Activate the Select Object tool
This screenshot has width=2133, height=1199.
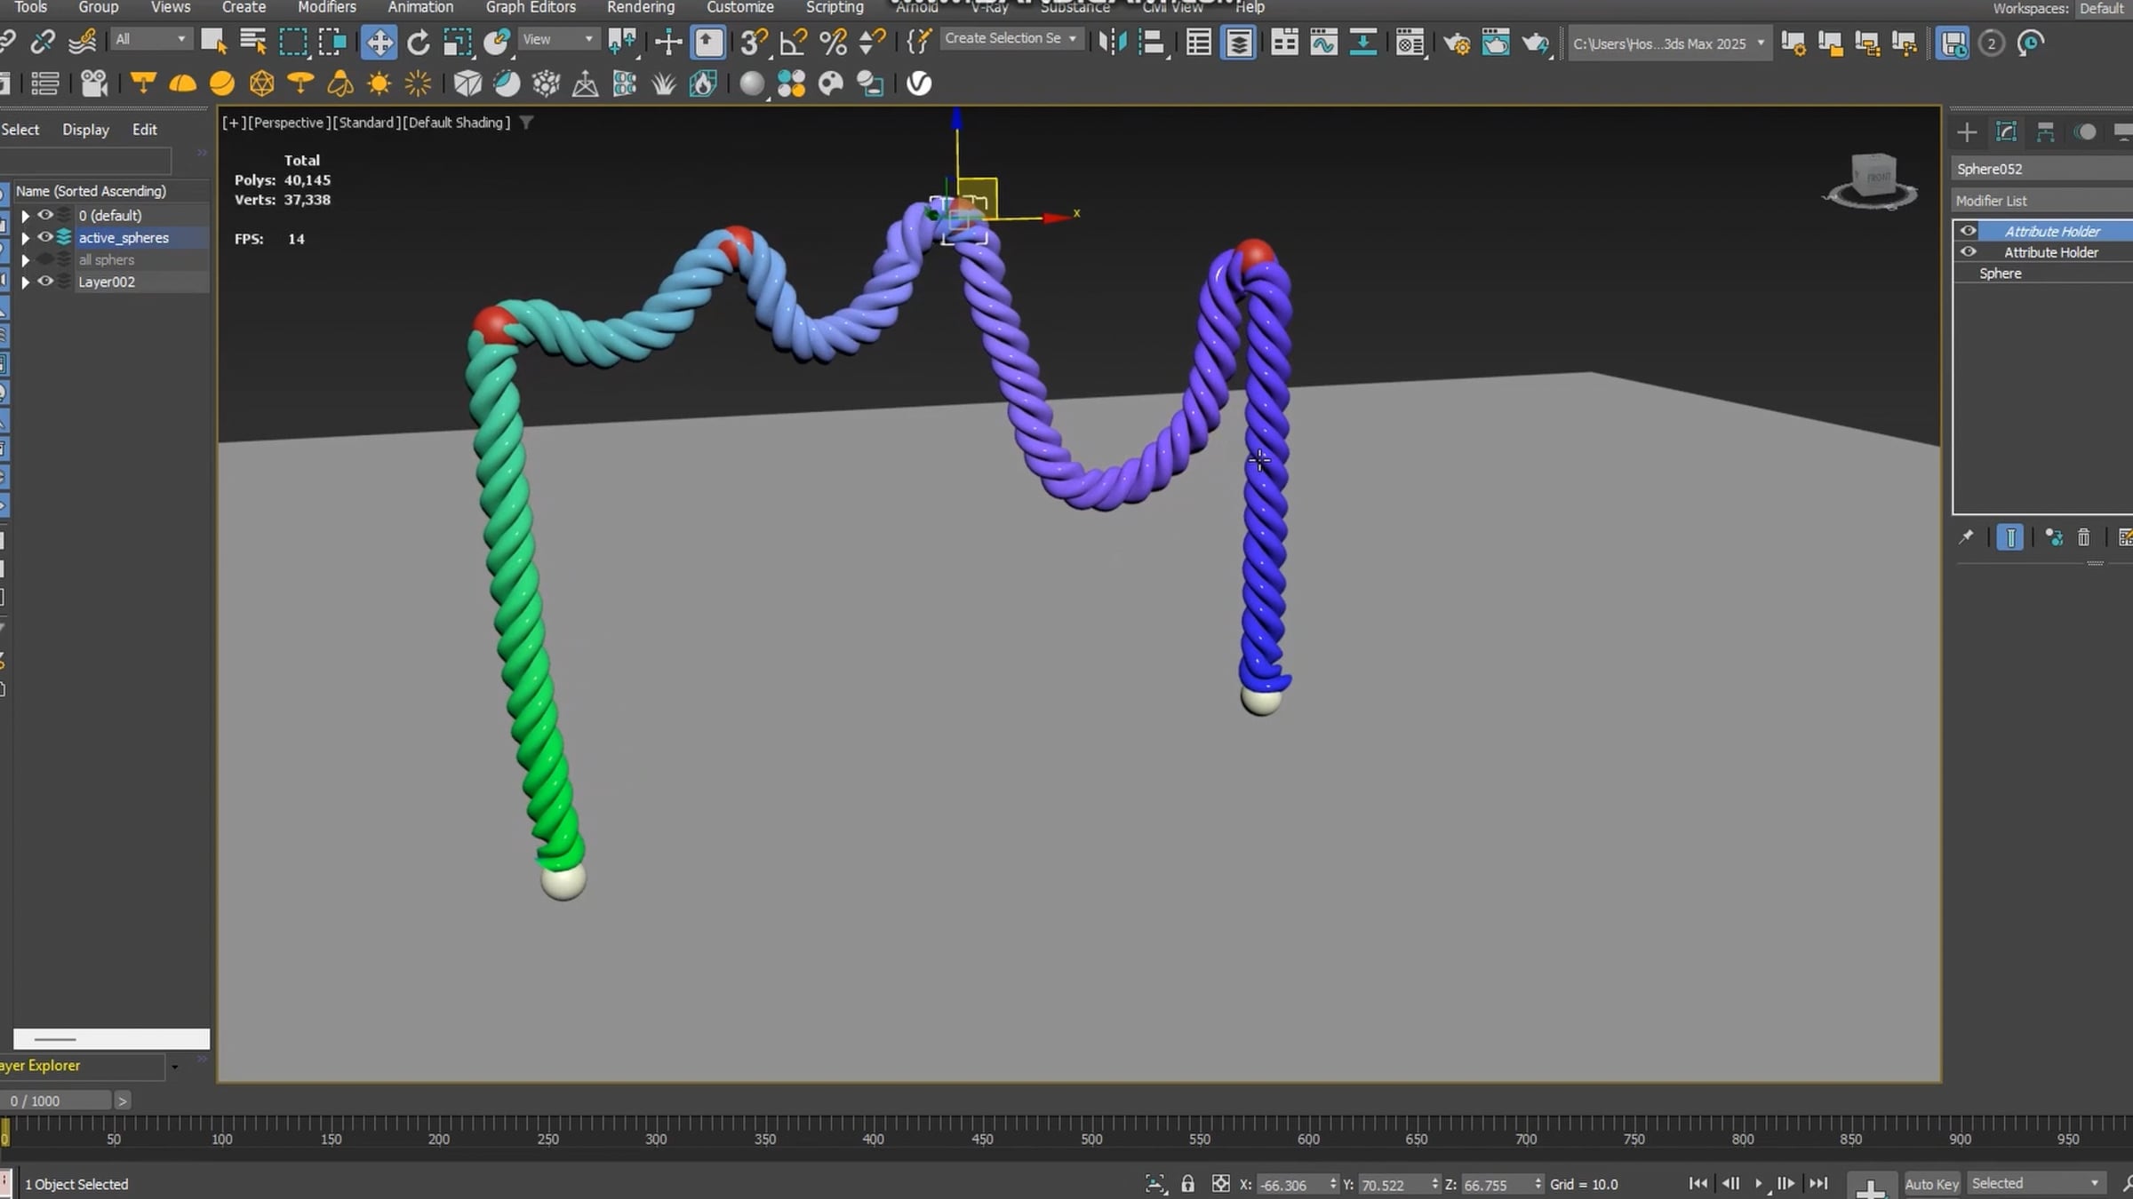coord(213,42)
